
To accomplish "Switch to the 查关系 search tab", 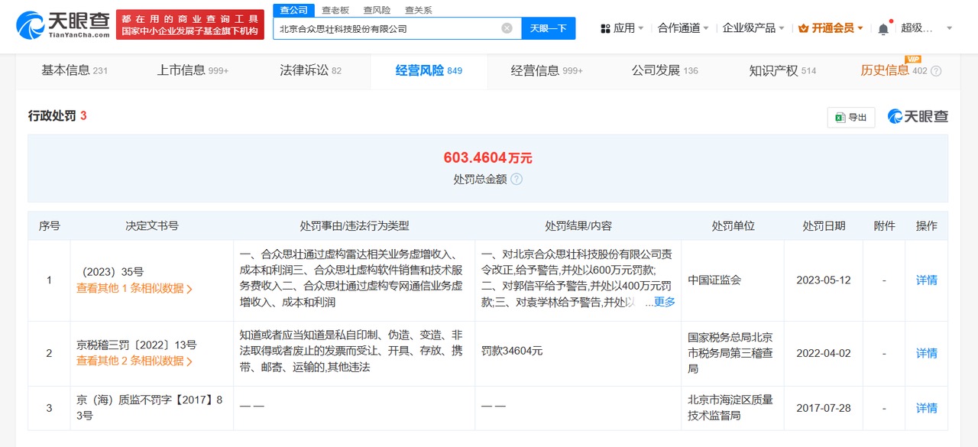I will pyautogui.click(x=418, y=10).
